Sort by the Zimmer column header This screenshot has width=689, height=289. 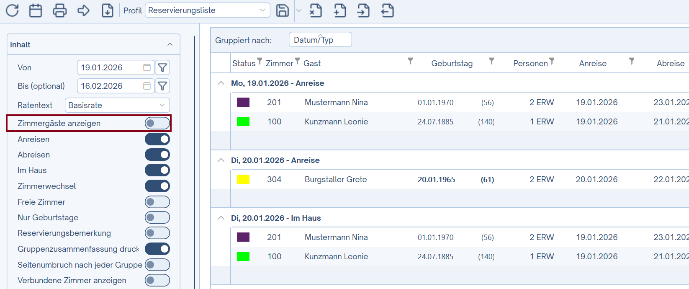pyautogui.click(x=279, y=63)
